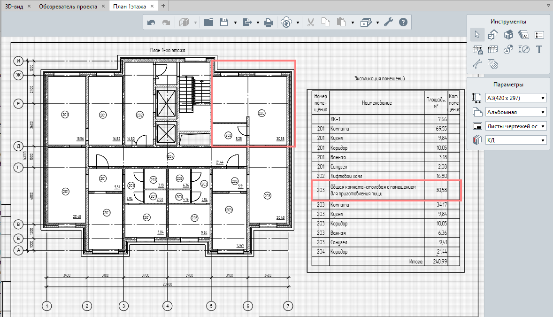The height and width of the screenshot is (317, 553).
Task: Select the curve line drawing tool
Action: point(477,64)
